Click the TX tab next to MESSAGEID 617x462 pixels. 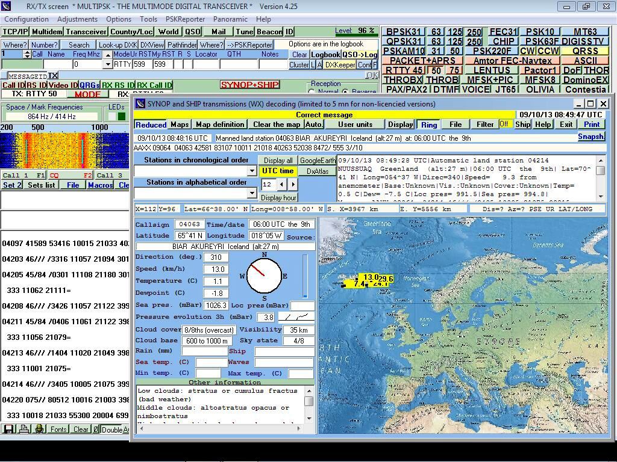tap(53, 75)
